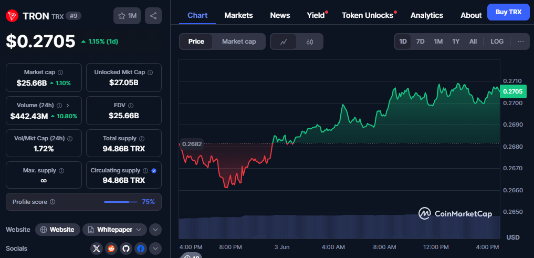Click the 3 Jun date label on axis
This screenshot has height=258, width=534.
click(282, 247)
